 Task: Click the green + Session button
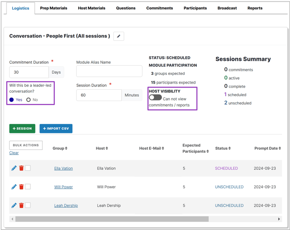[x=23, y=129]
